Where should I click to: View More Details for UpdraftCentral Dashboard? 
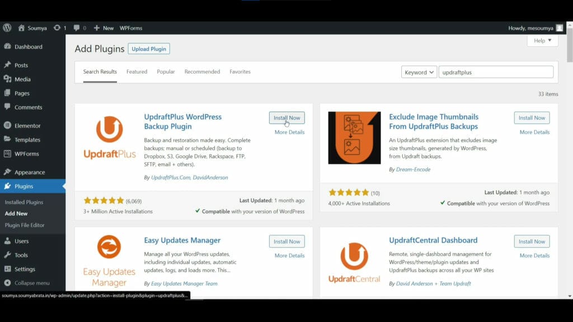click(x=534, y=255)
